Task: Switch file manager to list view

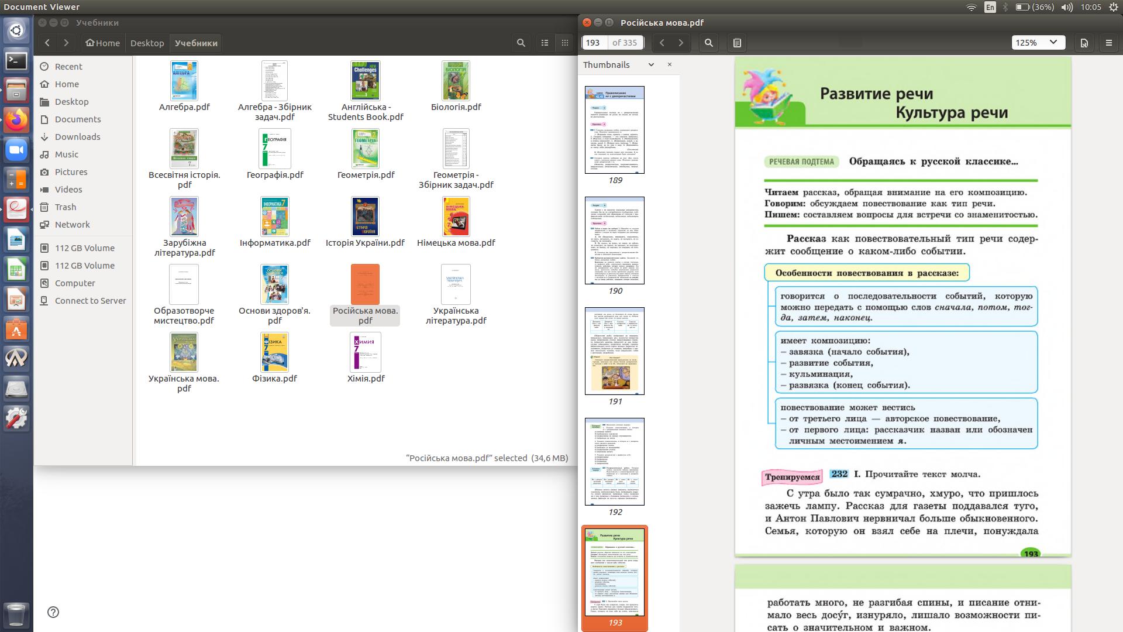Action: coord(545,43)
